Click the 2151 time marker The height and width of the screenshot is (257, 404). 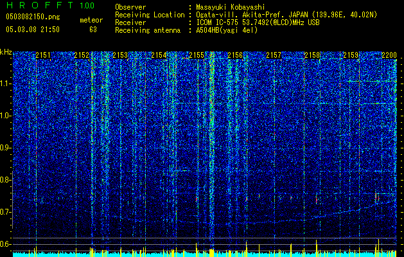(x=43, y=55)
